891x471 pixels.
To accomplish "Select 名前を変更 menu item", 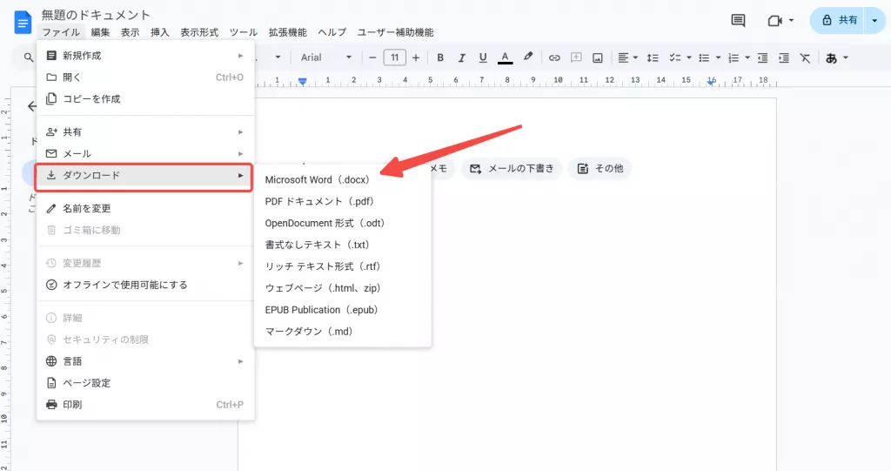I will (145, 208).
